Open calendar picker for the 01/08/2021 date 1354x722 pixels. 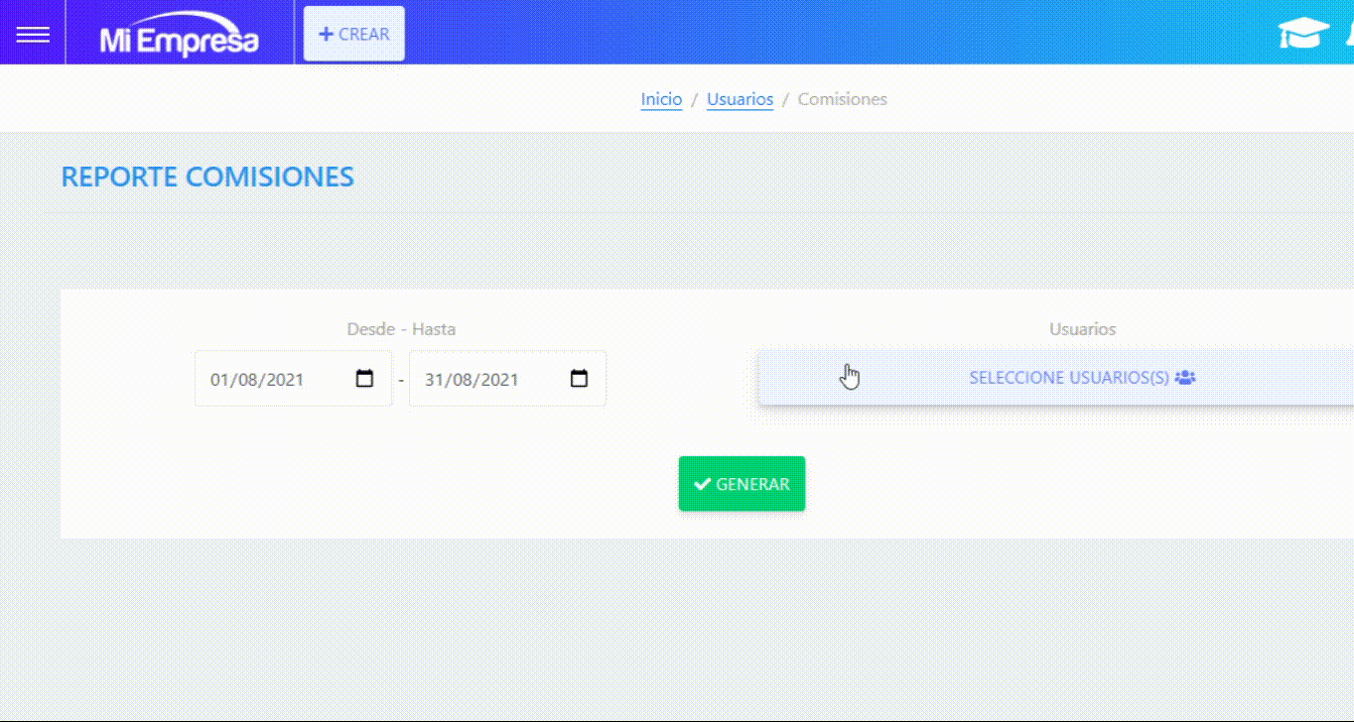(364, 379)
